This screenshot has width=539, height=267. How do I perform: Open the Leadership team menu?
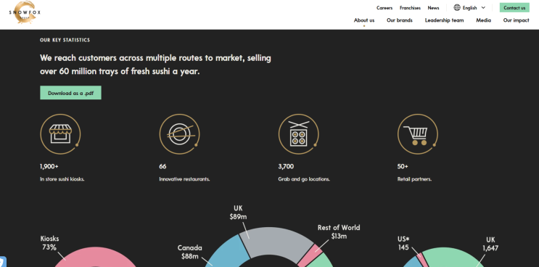click(444, 20)
